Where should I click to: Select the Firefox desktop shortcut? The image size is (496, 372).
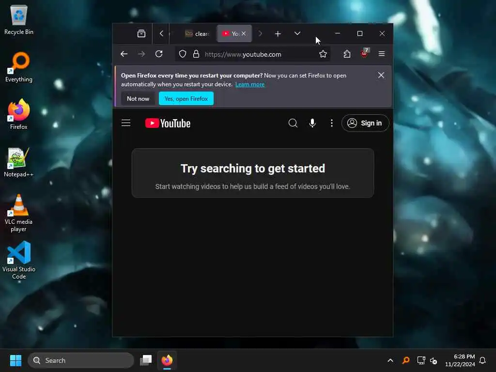pyautogui.click(x=19, y=114)
